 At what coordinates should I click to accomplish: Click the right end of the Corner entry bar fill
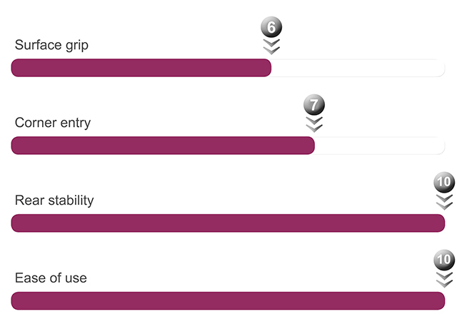311,146
